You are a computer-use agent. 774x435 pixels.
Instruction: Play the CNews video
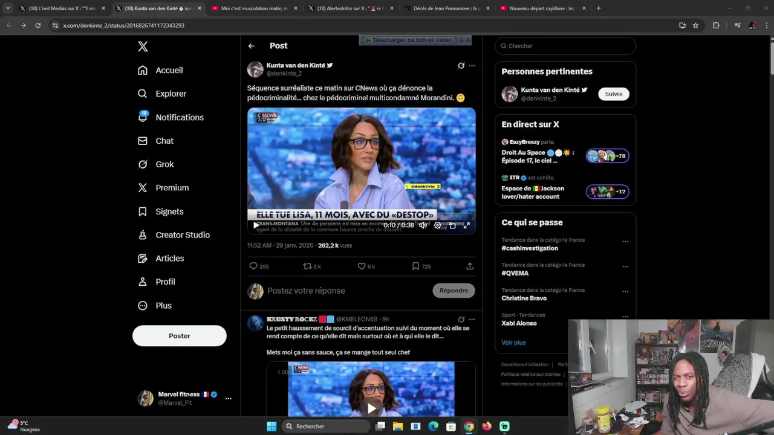point(256,225)
